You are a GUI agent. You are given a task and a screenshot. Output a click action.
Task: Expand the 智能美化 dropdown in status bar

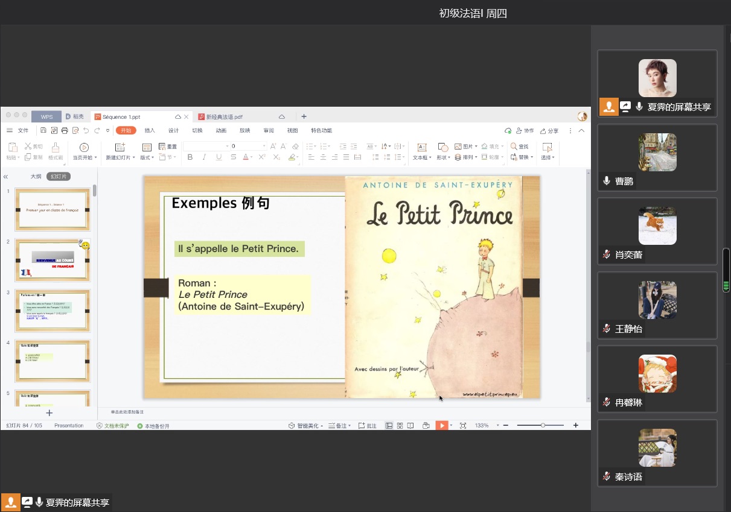coord(321,426)
